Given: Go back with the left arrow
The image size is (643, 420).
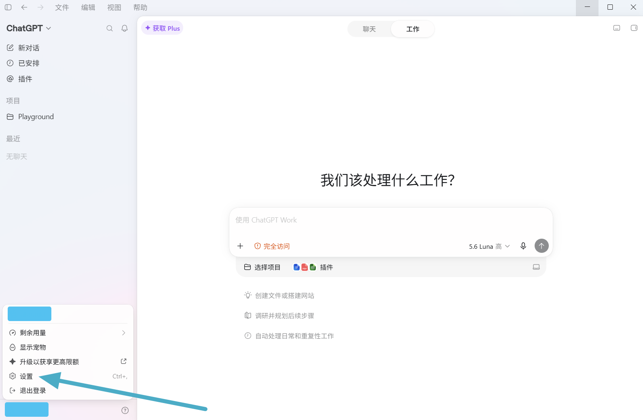Looking at the screenshot, I should coord(24,7).
